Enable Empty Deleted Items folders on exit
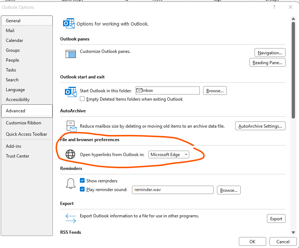Screen dimensions: 299x248 [x=82, y=99]
